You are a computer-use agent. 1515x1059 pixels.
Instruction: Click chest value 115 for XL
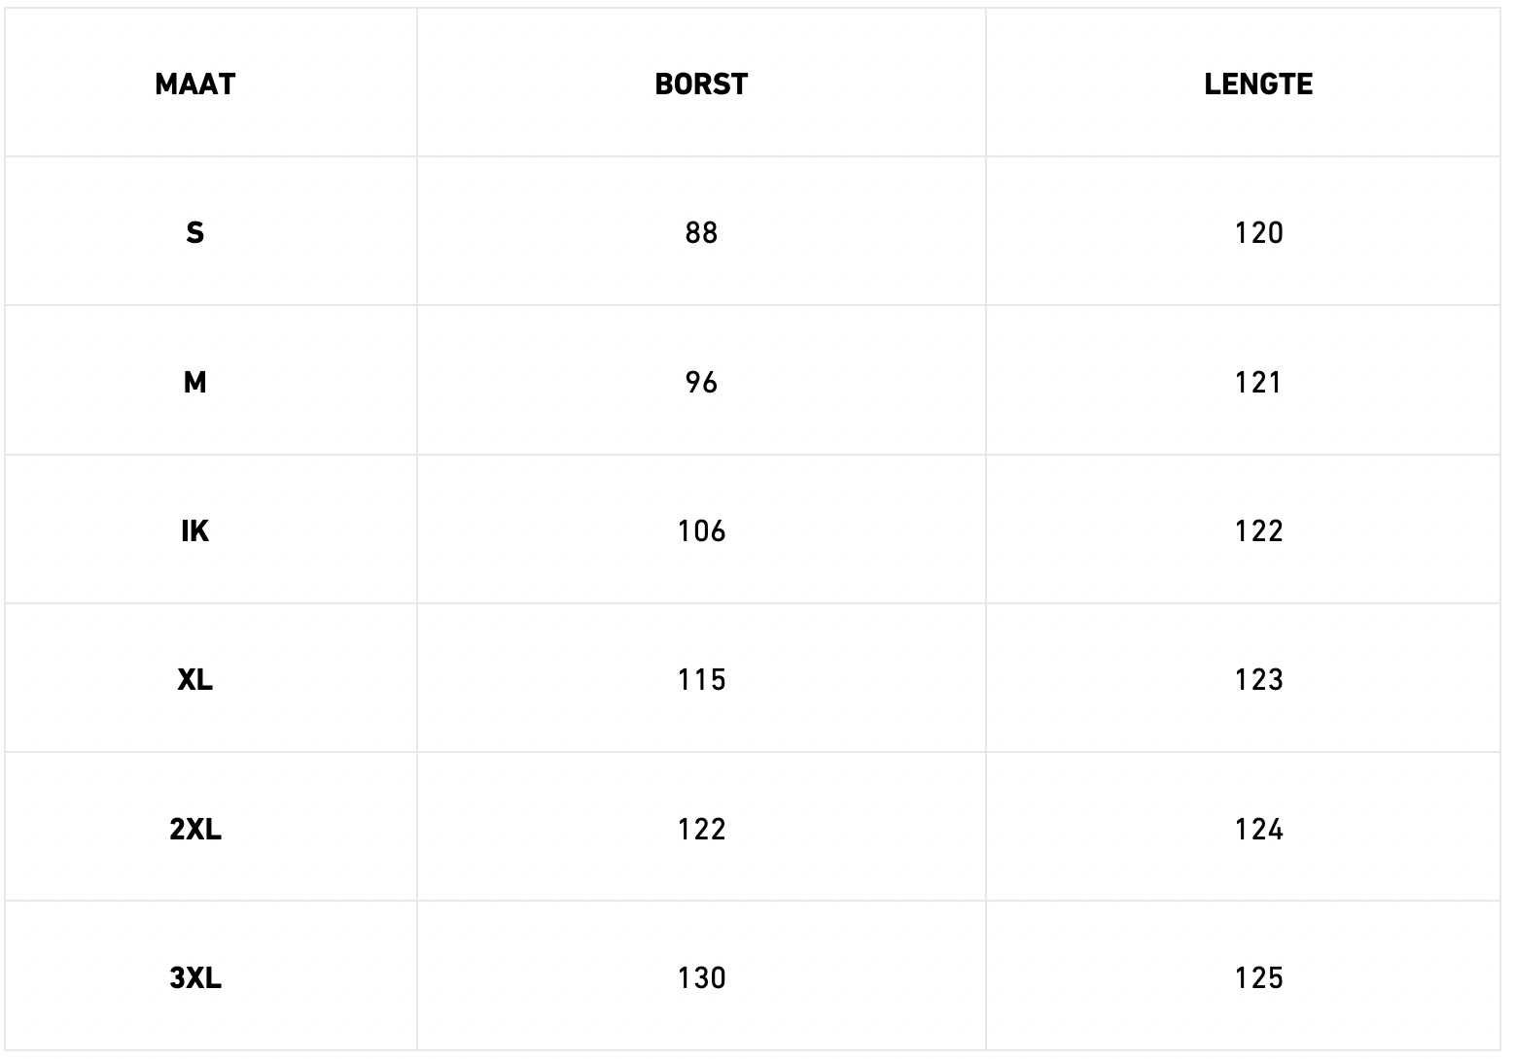tap(701, 680)
